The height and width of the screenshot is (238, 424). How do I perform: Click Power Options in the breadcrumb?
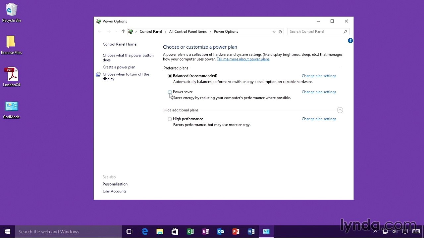click(226, 31)
